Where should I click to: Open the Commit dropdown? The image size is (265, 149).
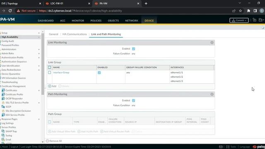click(x=239, y=20)
